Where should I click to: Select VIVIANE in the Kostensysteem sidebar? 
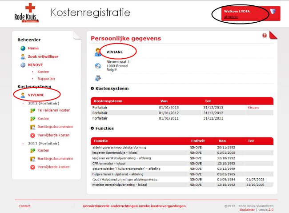(x=36, y=95)
